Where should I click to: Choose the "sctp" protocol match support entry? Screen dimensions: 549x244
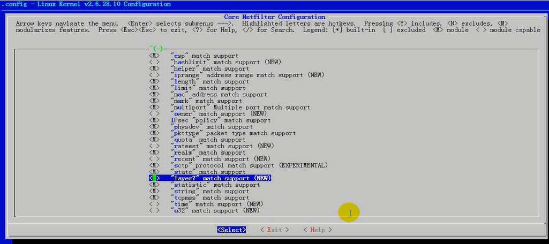[x=249, y=165]
